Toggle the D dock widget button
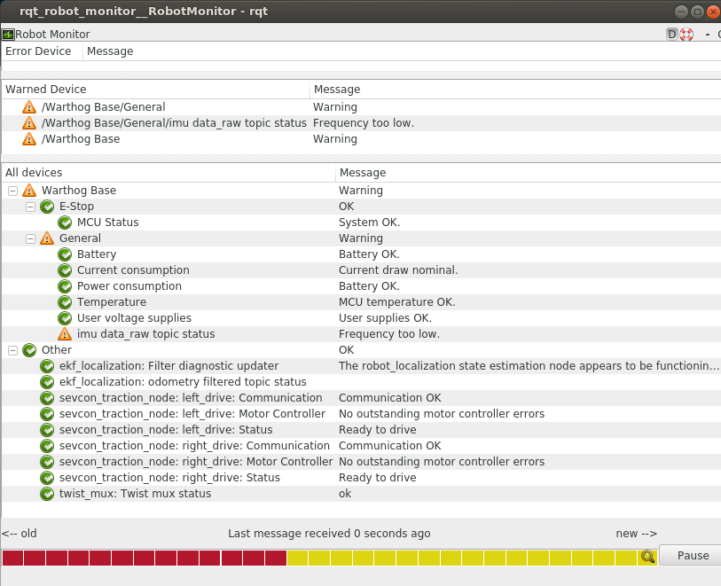This screenshot has height=586, width=721. pyautogui.click(x=671, y=35)
